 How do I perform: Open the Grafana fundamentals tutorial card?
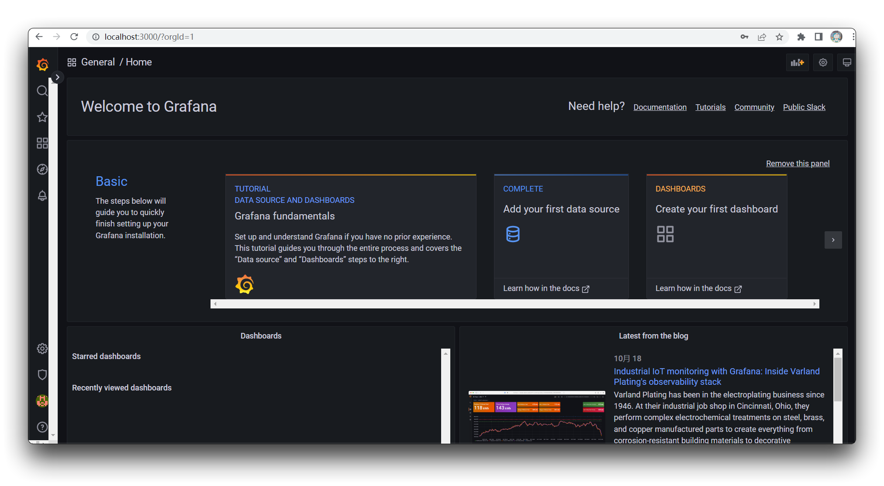tap(351, 236)
